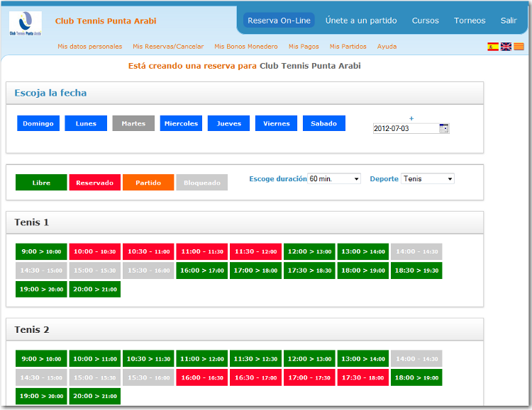
Task: Open the Ayuda help link
Action: tap(387, 47)
